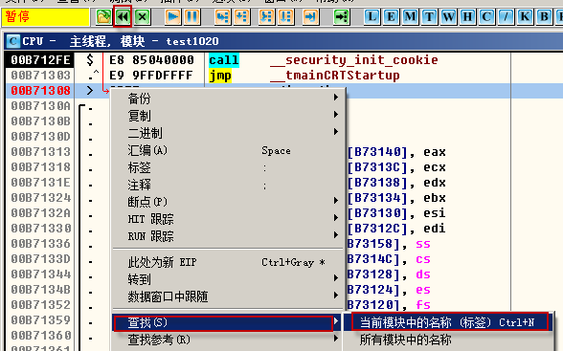Choose 汇编(A) from the context menu
Screen dimensions: 563x351
pyautogui.click(x=228, y=150)
